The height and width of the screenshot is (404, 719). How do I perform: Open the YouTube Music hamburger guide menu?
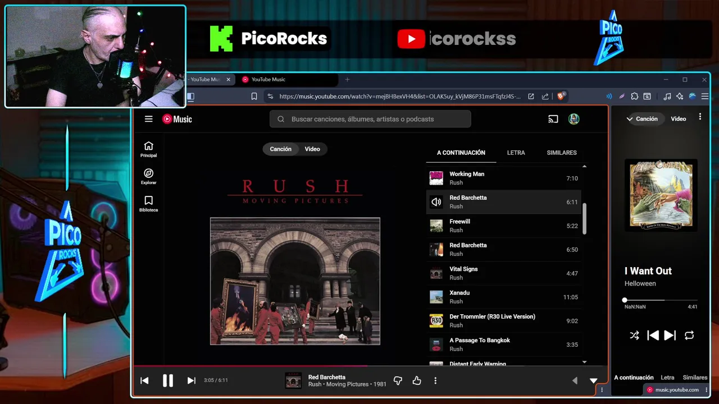click(148, 119)
